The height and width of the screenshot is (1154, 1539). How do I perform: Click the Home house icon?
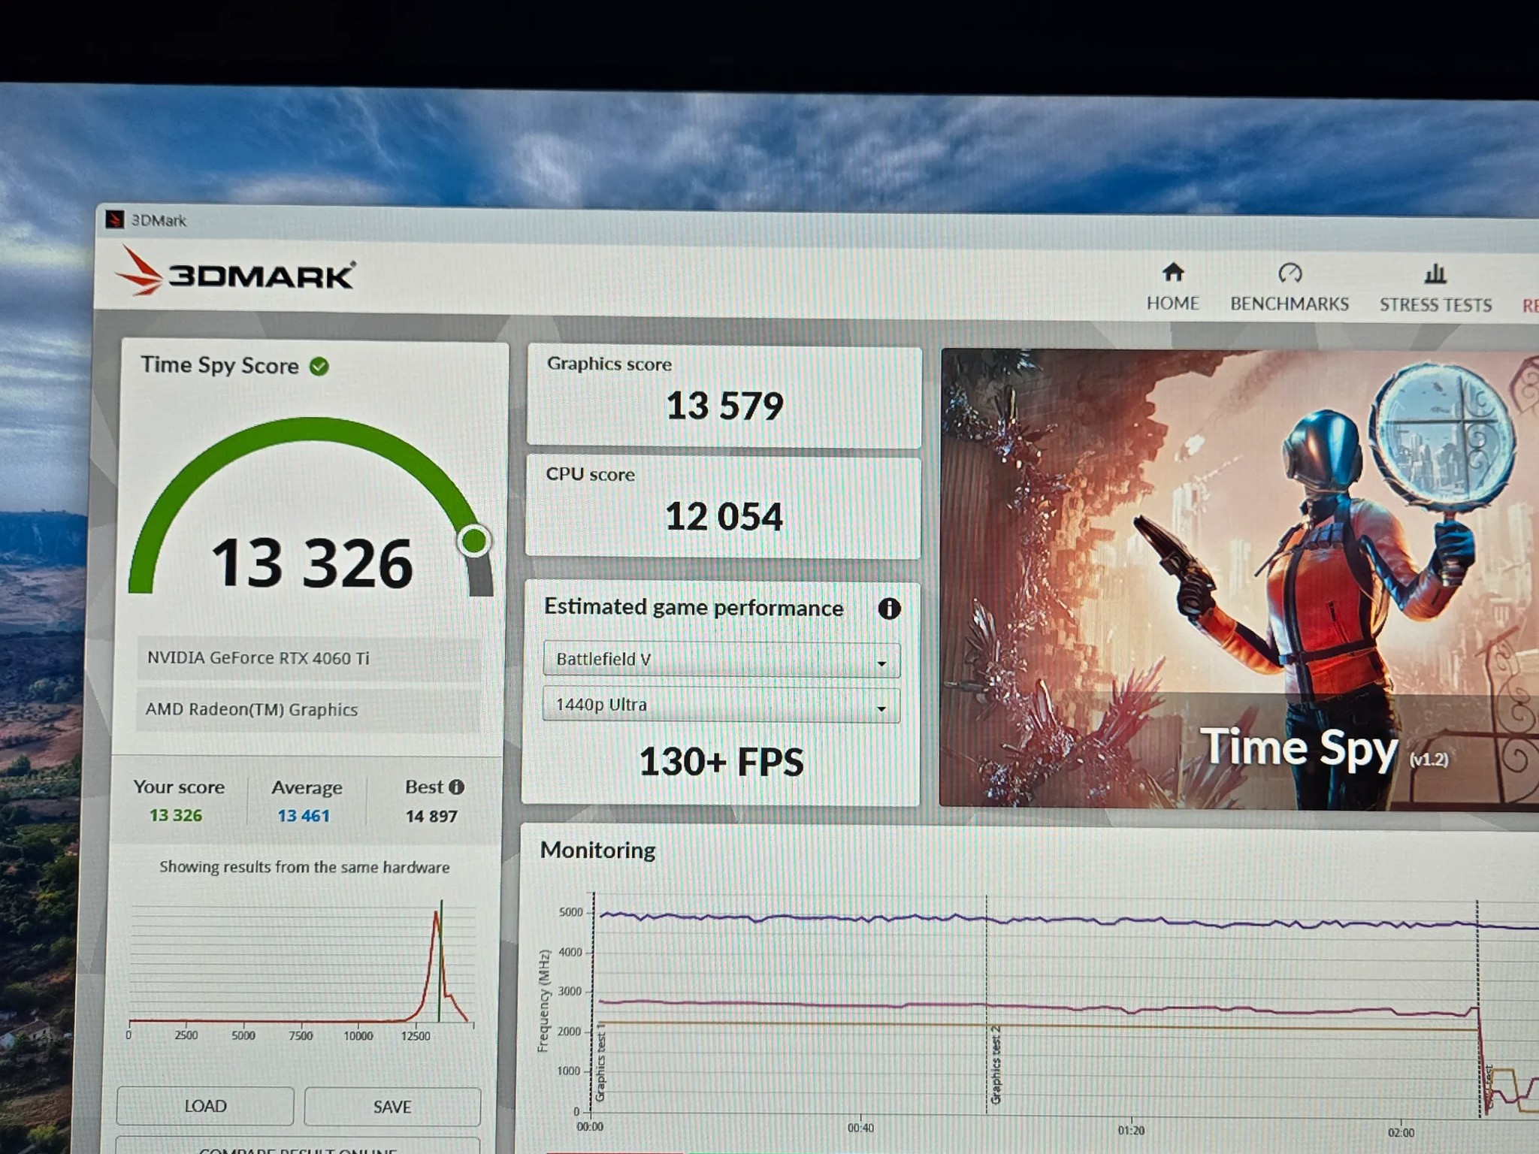pos(1173,271)
